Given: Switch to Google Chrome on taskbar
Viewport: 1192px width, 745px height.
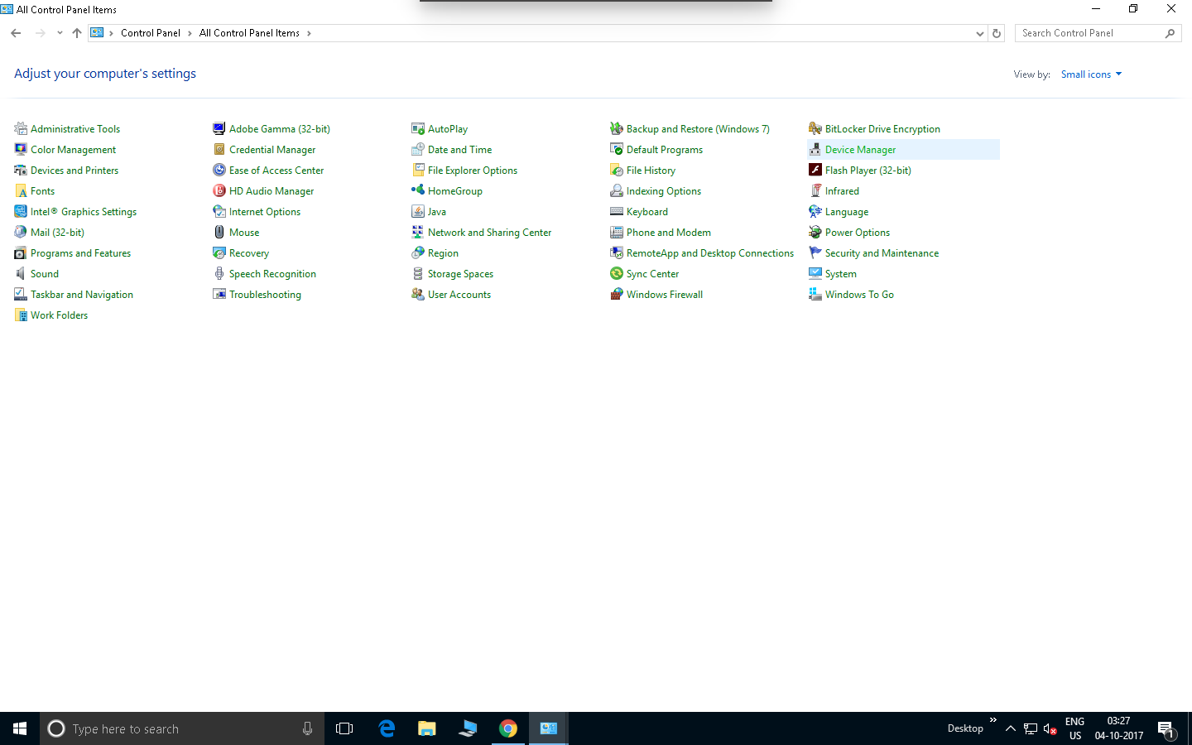Looking at the screenshot, I should coord(507,728).
